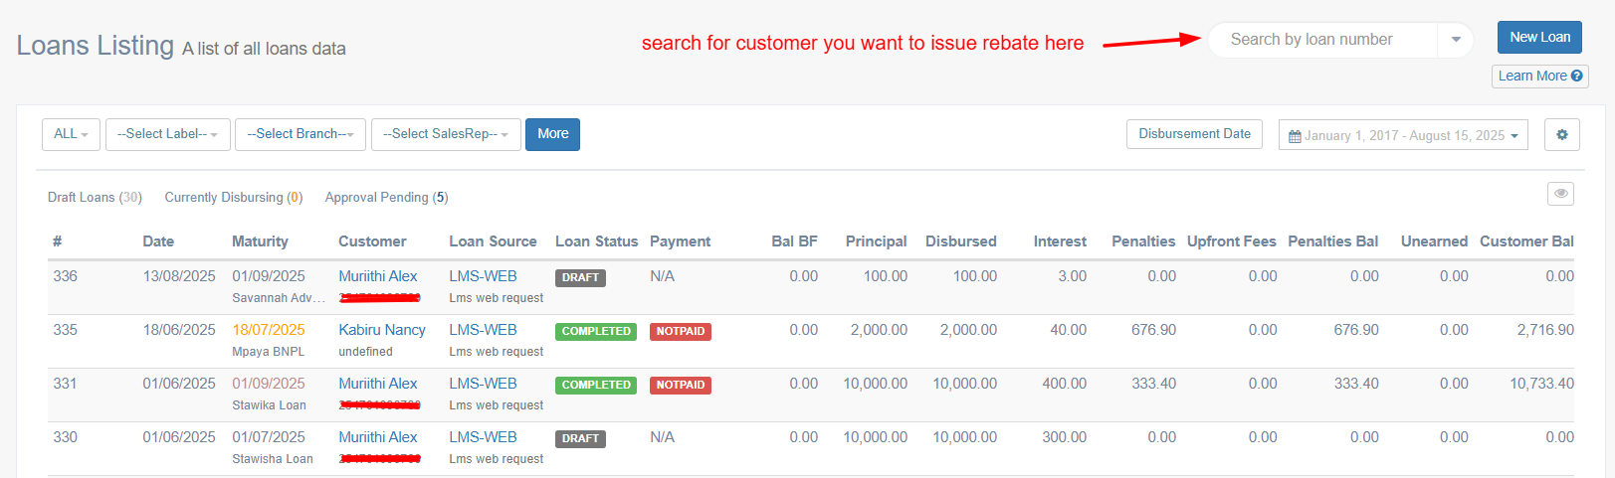Toggle the eye visibility icon
This screenshot has width=1615, height=478.
[1560, 194]
